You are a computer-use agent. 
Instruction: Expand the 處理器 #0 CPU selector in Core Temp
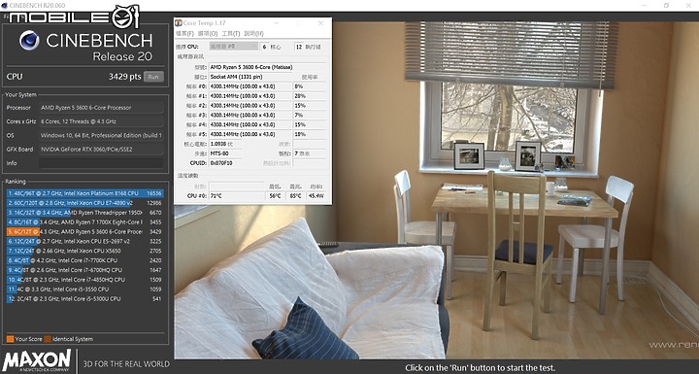coord(234,47)
